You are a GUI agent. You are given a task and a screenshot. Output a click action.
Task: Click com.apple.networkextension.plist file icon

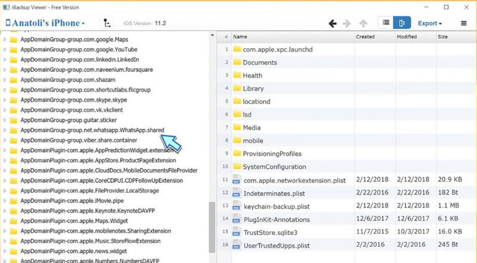coord(237,180)
